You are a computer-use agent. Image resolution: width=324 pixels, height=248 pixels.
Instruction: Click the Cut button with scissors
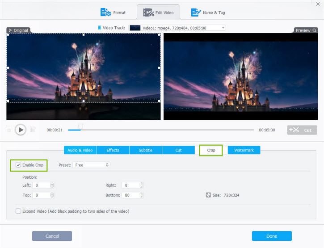pos(302,130)
